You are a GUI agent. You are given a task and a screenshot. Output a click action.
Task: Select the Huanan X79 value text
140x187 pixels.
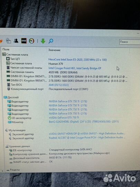[x=56, y=64]
